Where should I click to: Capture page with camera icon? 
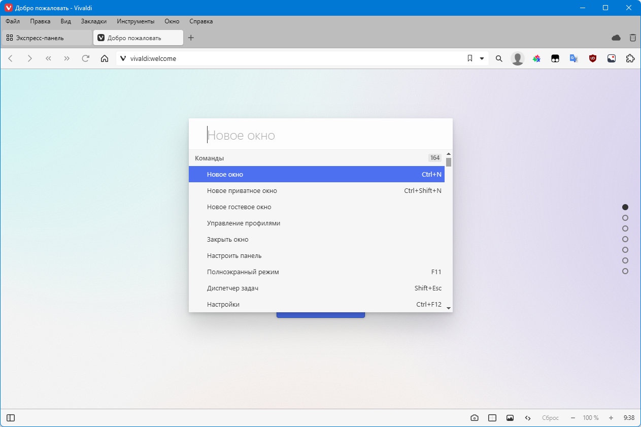click(x=475, y=418)
